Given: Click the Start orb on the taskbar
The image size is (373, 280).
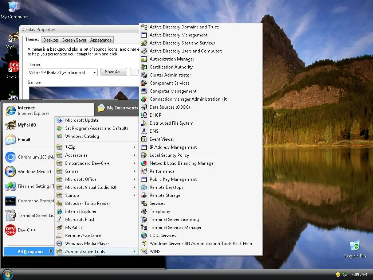Looking at the screenshot, I should click(7, 275).
